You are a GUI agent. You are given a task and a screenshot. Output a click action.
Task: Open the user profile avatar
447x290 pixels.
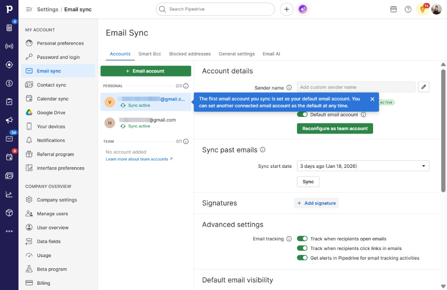coord(436,9)
